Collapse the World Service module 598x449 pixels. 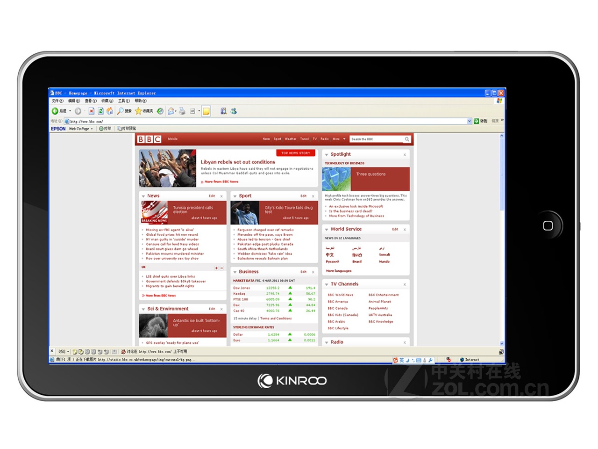pos(327,230)
